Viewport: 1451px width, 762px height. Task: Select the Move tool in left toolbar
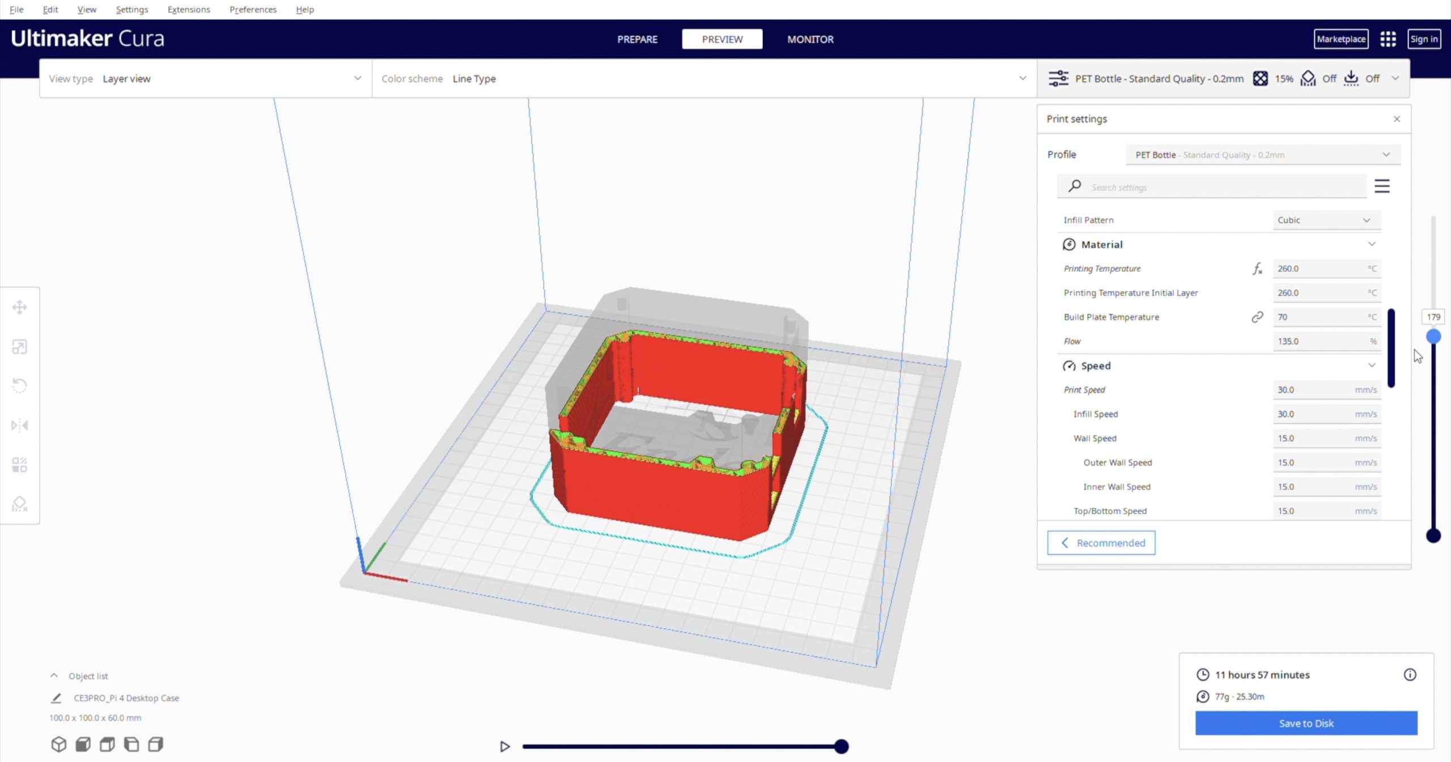pos(20,308)
